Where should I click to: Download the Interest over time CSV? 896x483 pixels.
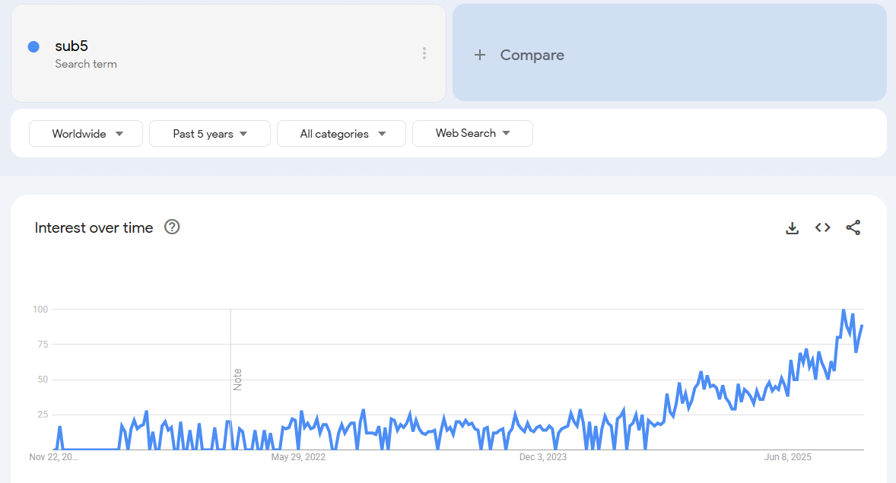point(792,227)
